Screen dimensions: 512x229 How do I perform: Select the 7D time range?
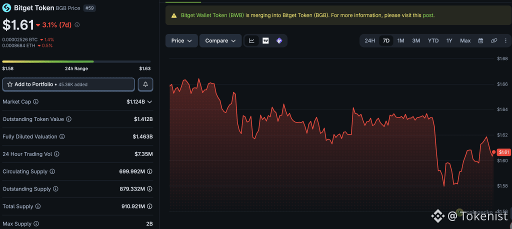coord(386,40)
